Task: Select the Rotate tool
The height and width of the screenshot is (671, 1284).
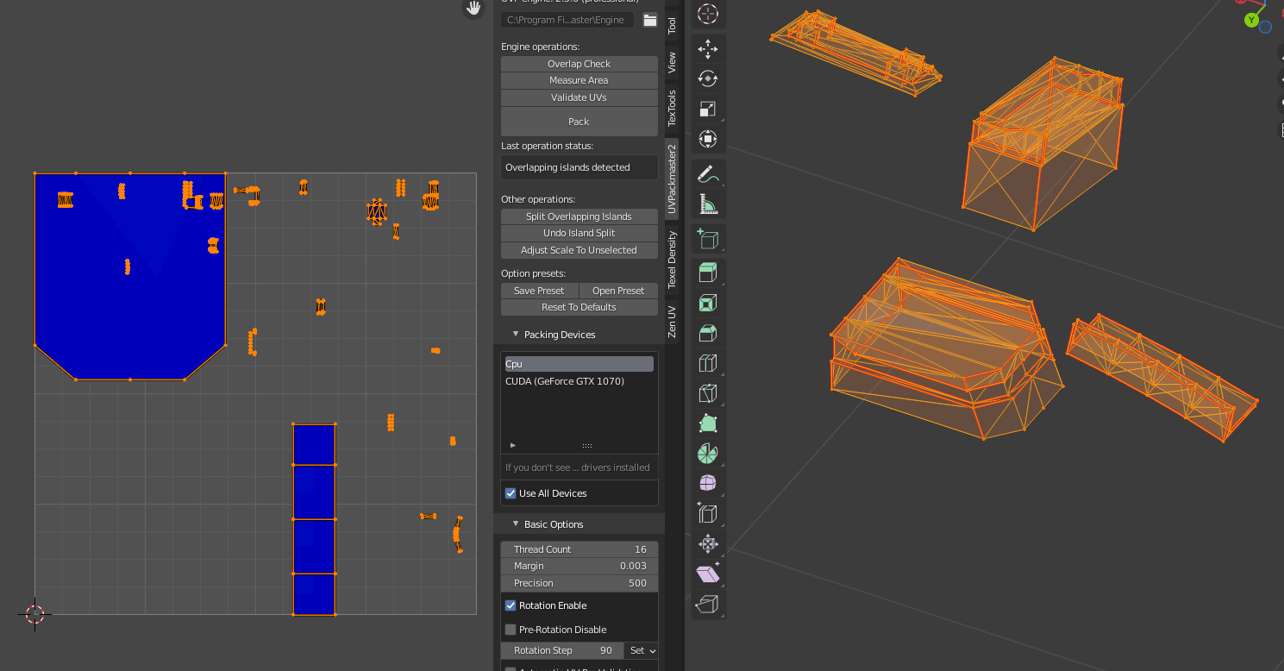Action: click(x=707, y=79)
